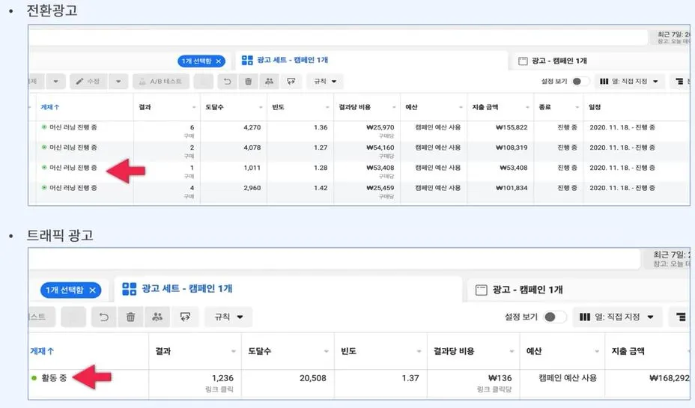Toggle 설정 보기 switch in 전환광고 panel

[580, 82]
